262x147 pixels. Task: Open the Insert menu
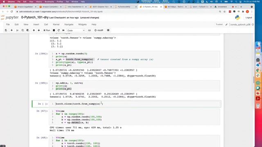point(36,24)
